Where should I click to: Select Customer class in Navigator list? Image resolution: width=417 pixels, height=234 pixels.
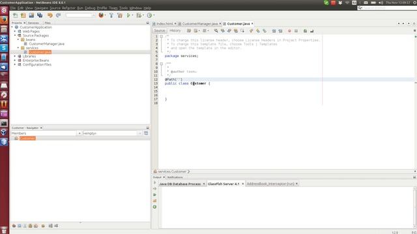(x=27, y=138)
